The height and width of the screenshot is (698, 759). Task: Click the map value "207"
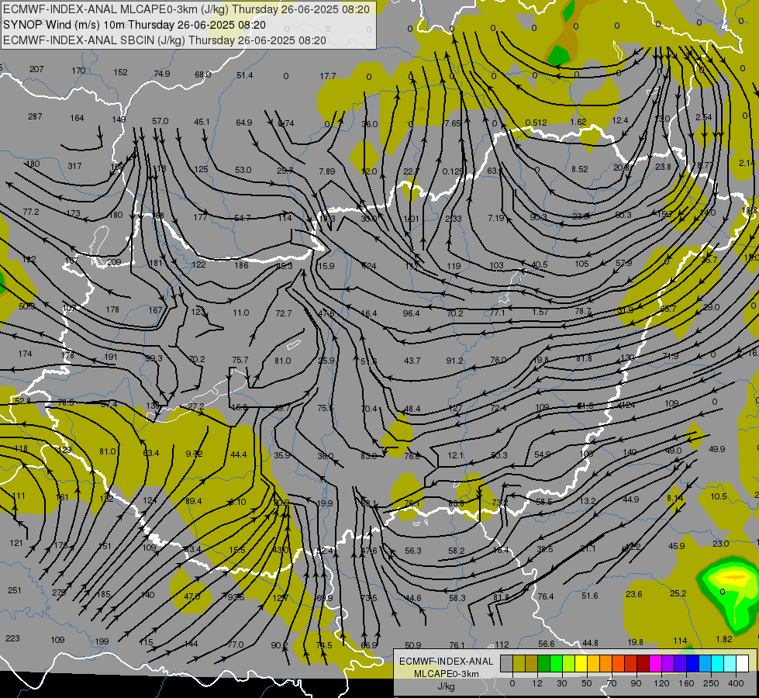click(36, 69)
